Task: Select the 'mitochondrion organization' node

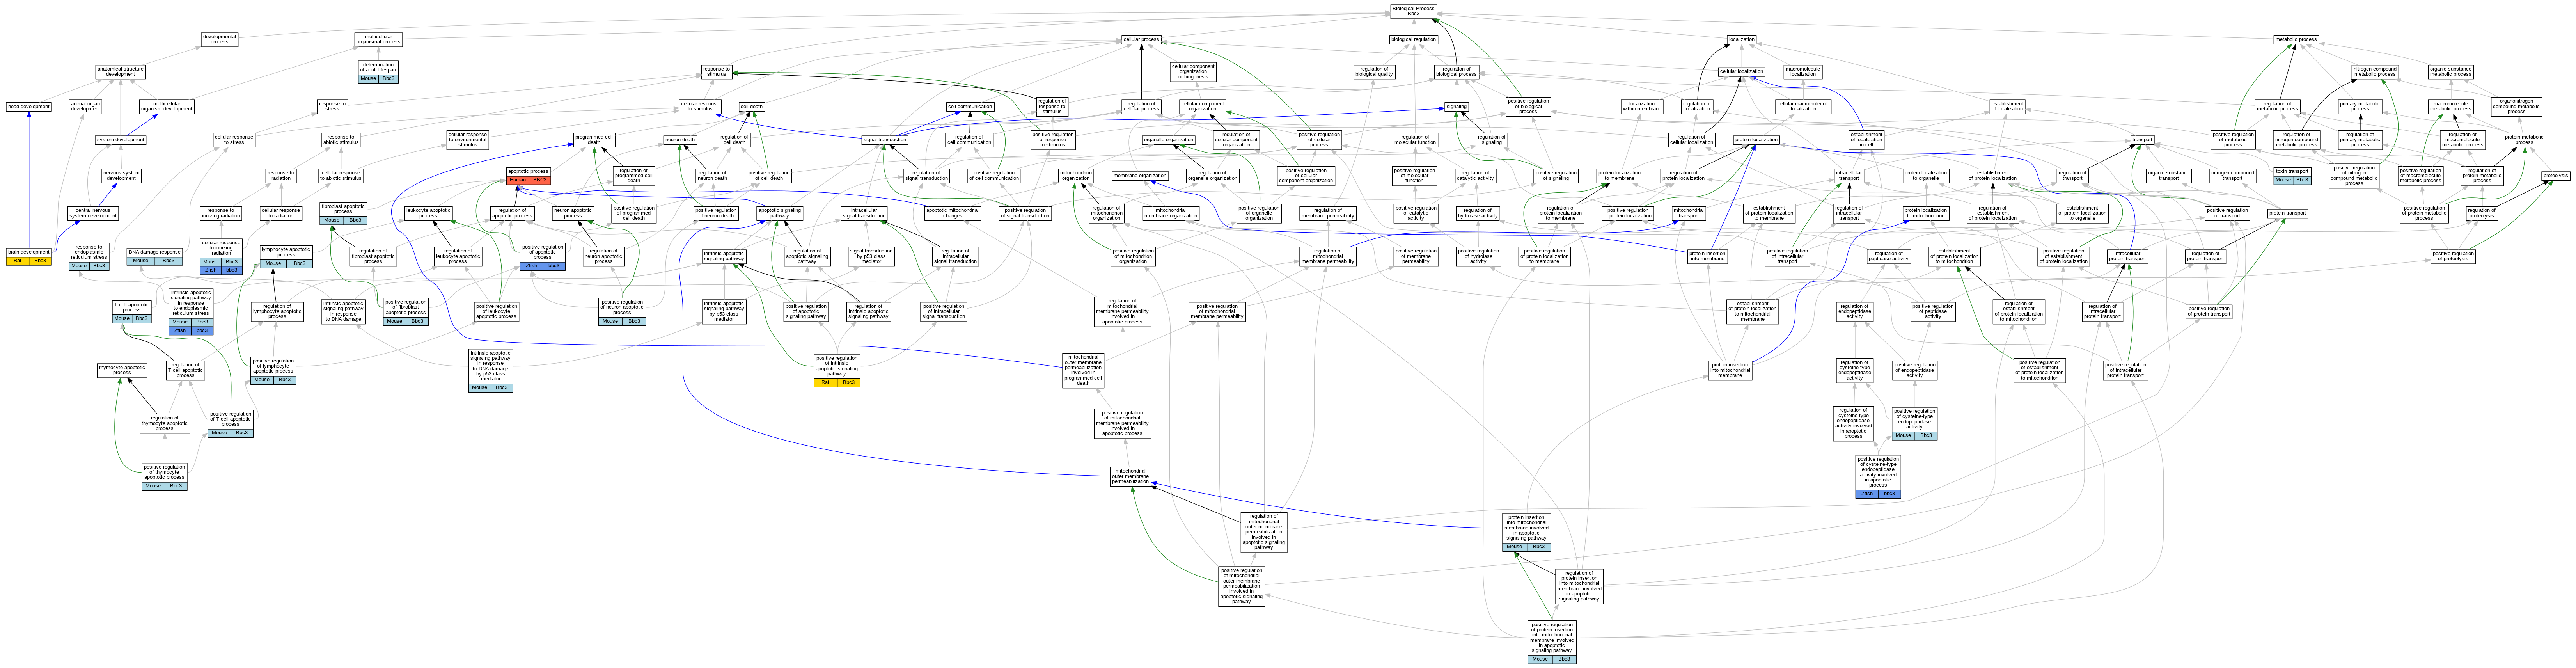Action: point(1076,176)
